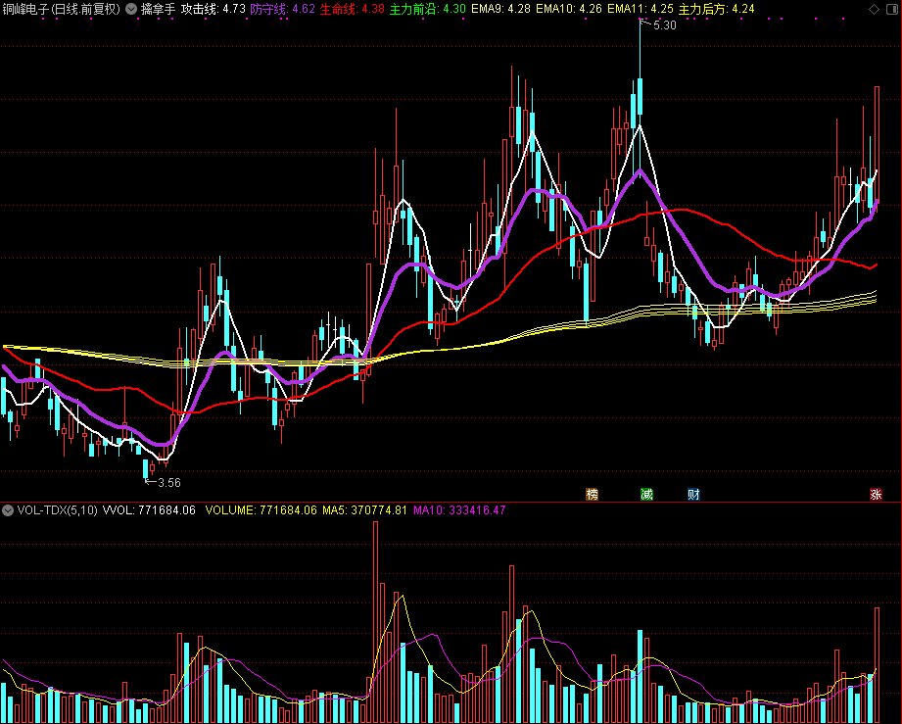
Task: Click the 擒拿手 indicator name
Action: coord(159,9)
